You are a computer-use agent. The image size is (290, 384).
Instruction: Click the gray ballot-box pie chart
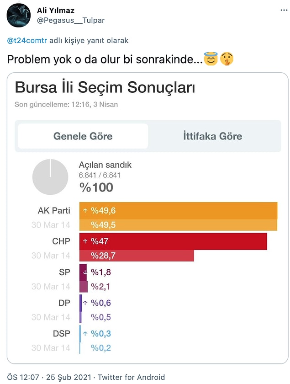[50, 177]
